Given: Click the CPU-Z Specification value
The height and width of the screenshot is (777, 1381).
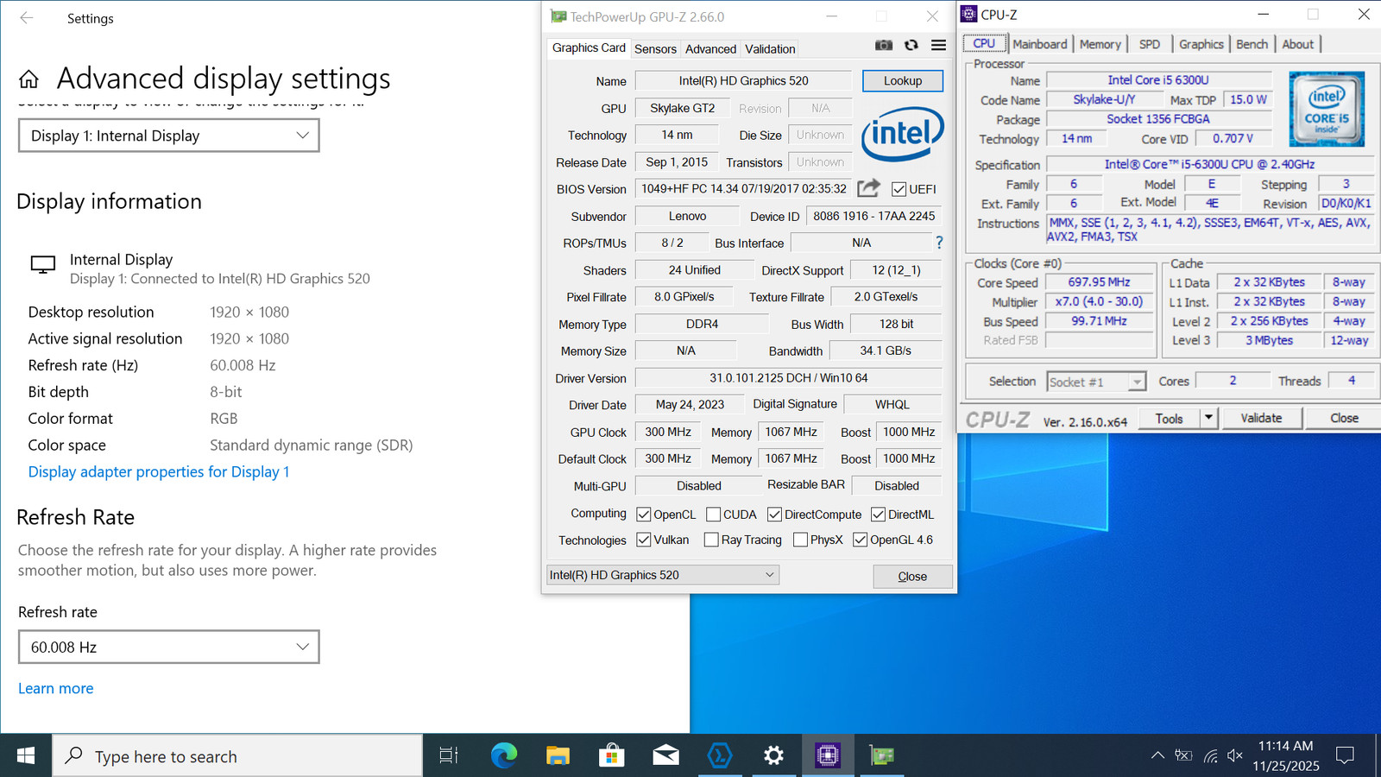Looking at the screenshot, I should coord(1209,164).
